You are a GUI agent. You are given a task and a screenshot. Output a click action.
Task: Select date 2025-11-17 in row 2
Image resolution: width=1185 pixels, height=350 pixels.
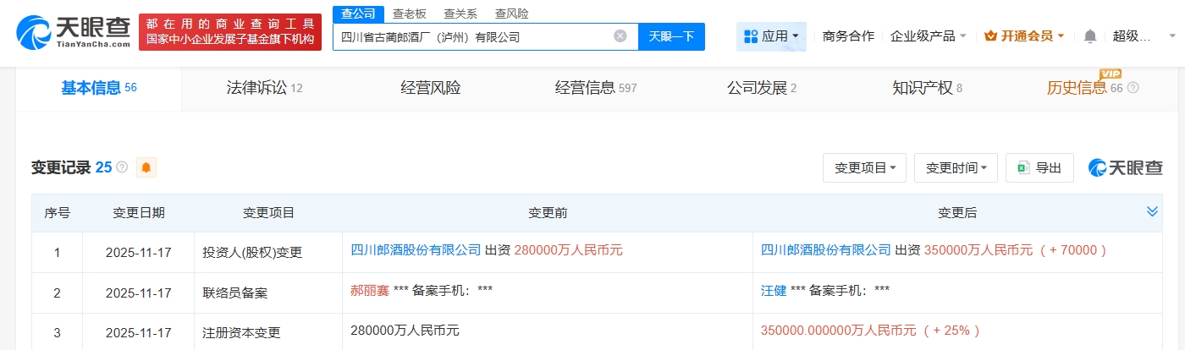pyautogui.click(x=139, y=293)
